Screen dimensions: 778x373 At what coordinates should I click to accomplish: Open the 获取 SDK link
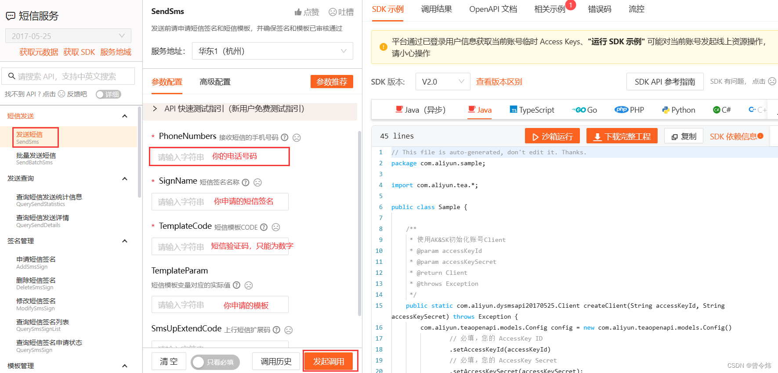point(79,52)
